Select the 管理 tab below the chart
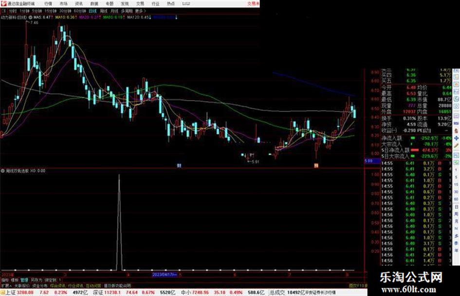 pyautogui.click(x=24, y=280)
